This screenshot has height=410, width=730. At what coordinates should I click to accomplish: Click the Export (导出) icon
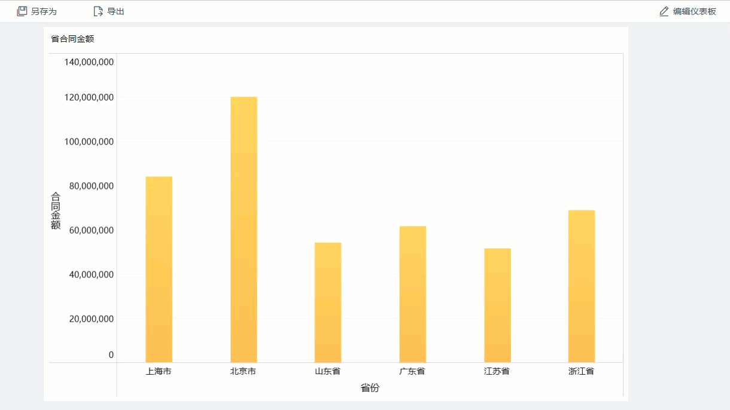pos(98,11)
